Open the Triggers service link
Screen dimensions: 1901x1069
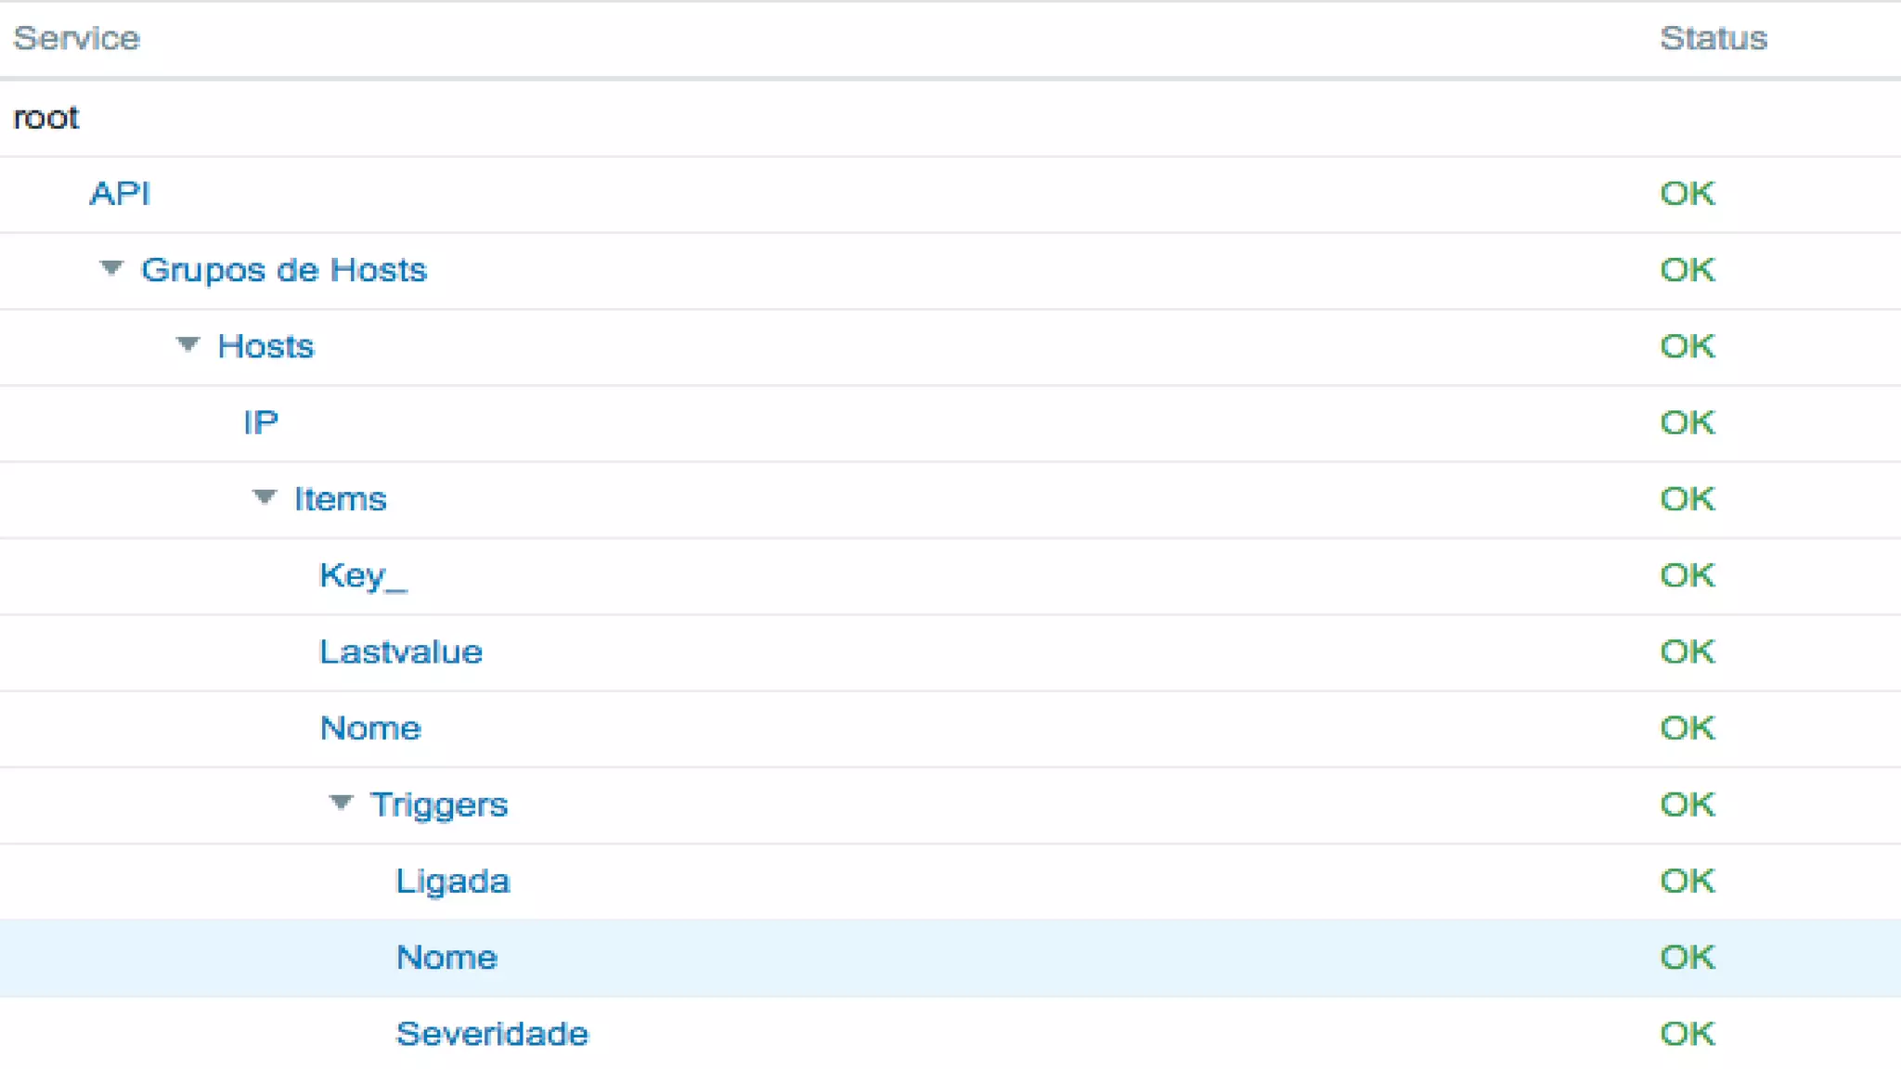point(439,805)
